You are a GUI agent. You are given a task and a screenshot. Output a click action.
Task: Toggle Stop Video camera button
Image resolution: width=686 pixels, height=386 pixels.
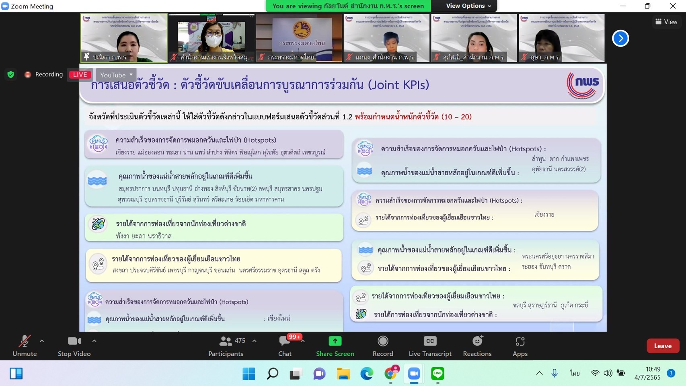click(74, 346)
